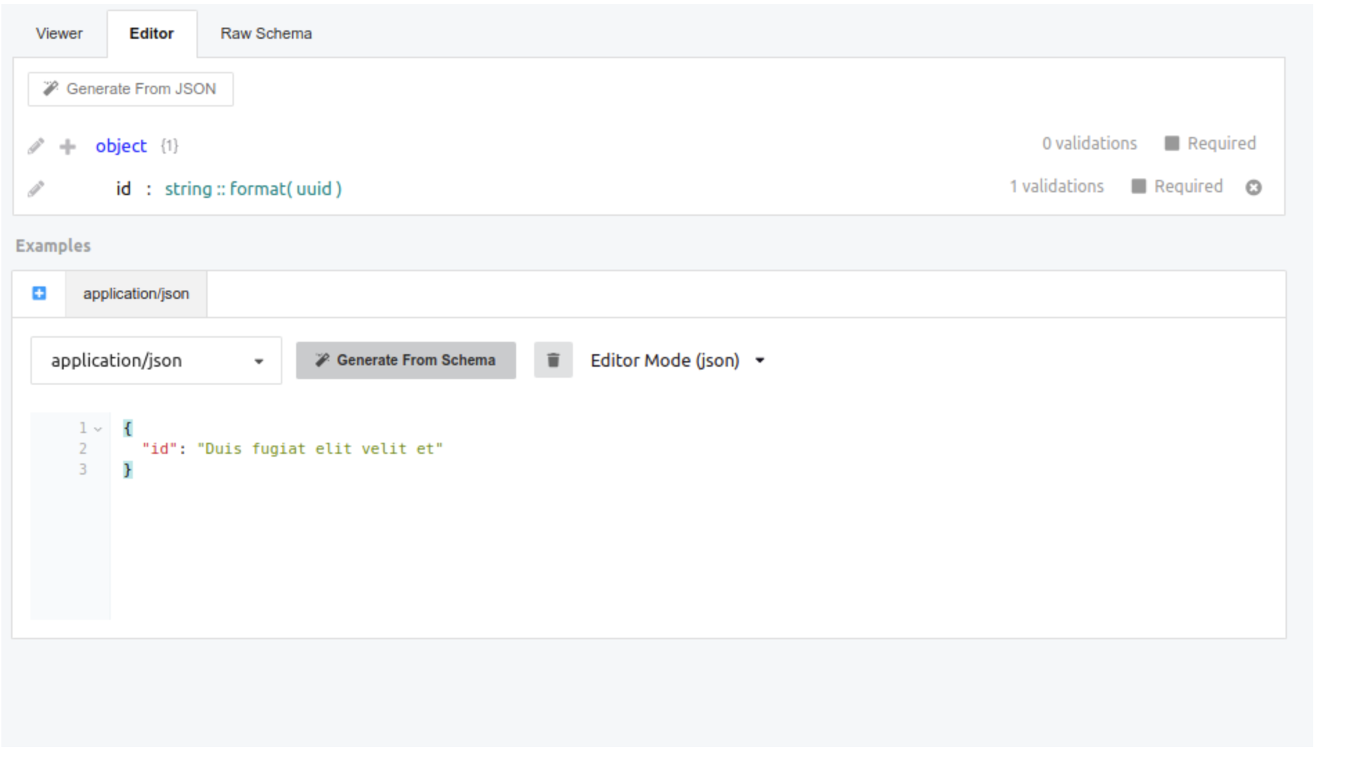Click the Generate From Schema button
The height and width of the screenshot is (761, 1352).
406,359
